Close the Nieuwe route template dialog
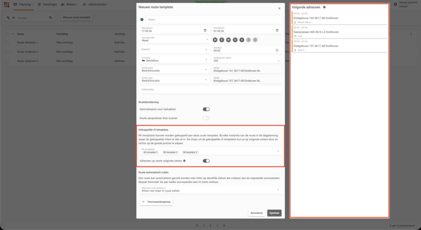The image size is (421, 230). [x=279, y=8]
